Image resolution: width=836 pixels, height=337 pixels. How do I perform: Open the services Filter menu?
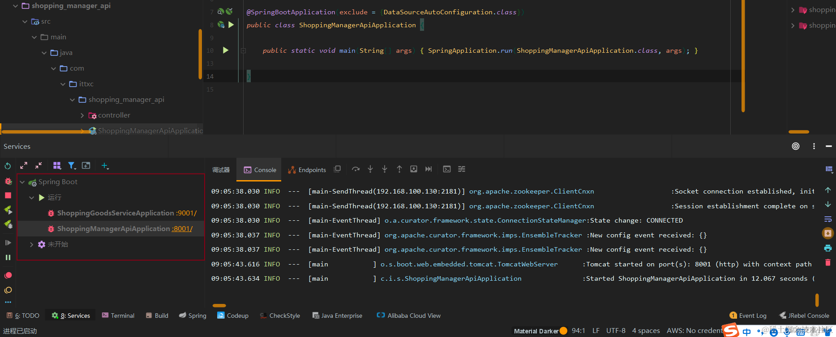(72, 165)
